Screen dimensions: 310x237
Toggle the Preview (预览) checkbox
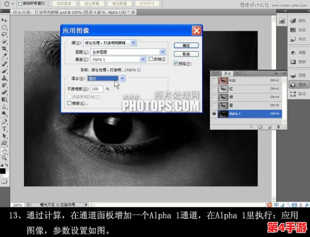tap(175, 64)
